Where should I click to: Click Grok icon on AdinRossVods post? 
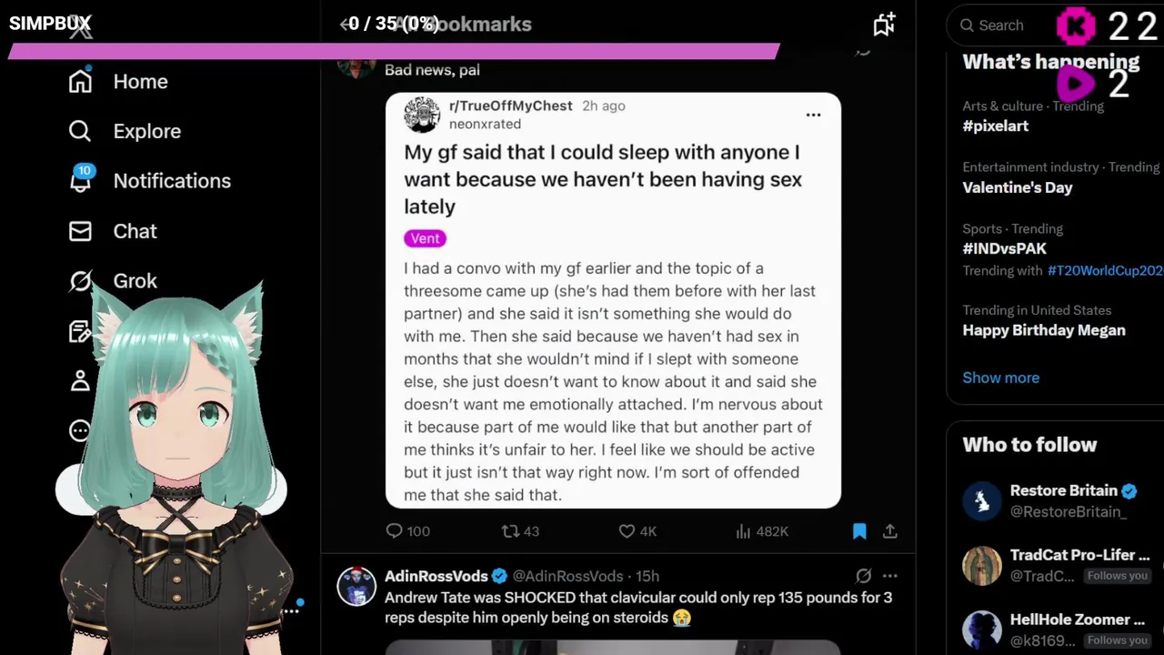click(x=863, y=576)
